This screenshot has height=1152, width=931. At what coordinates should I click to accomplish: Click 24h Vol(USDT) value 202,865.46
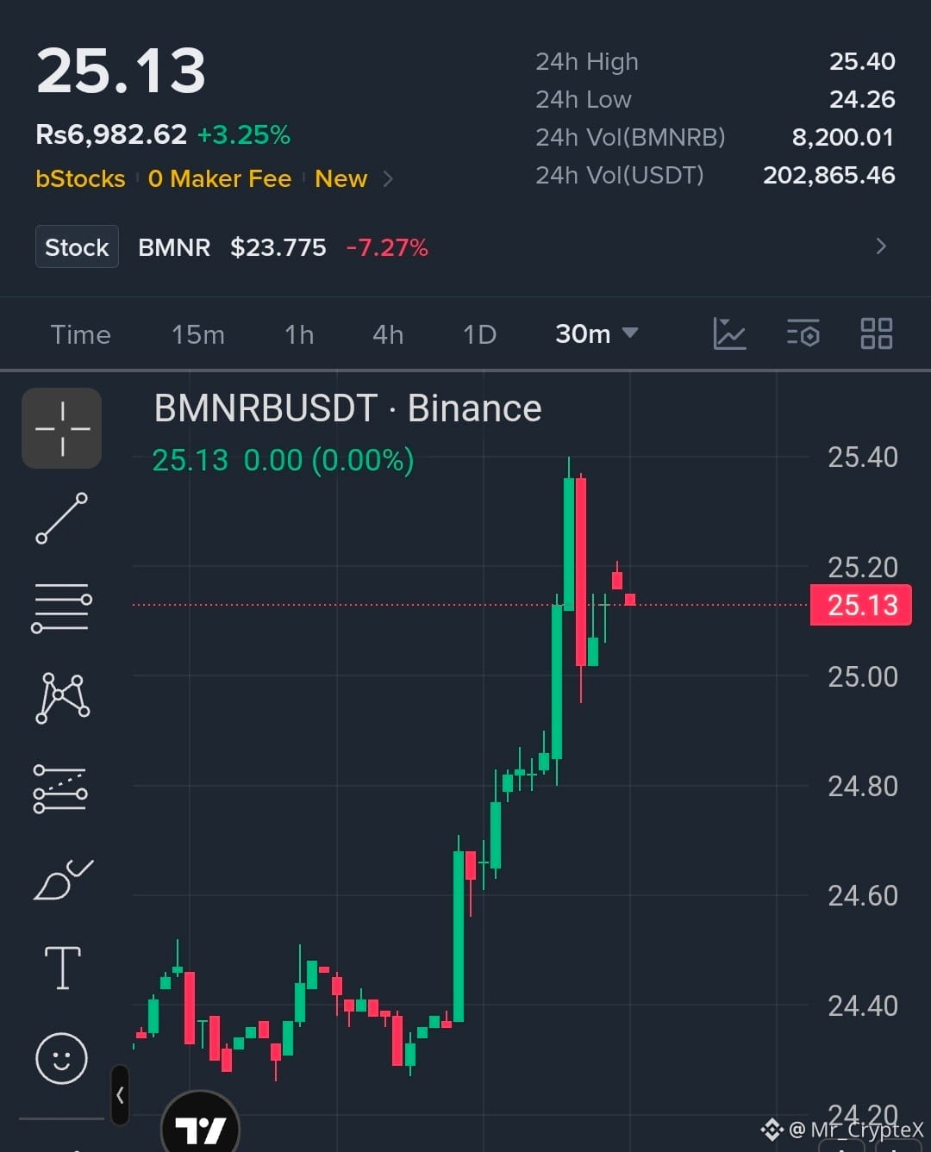point(829,175)
